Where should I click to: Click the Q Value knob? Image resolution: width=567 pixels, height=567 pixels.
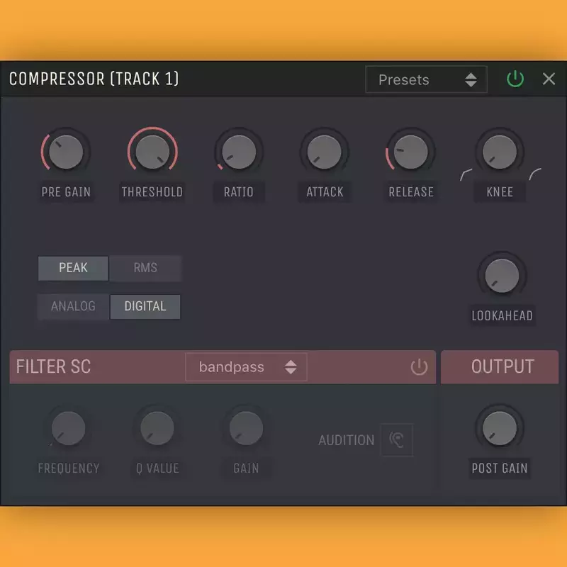[157, 428]
